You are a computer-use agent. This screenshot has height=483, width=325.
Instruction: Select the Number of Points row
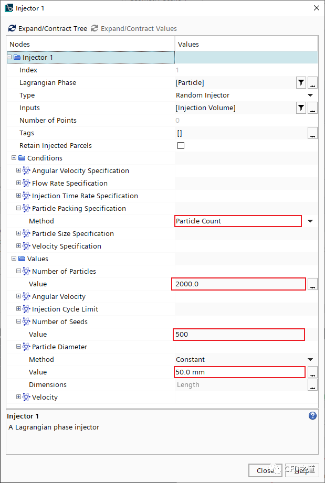[162, 121]
